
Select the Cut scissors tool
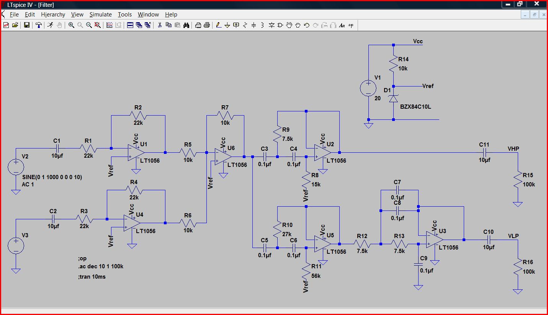point(160,25)
